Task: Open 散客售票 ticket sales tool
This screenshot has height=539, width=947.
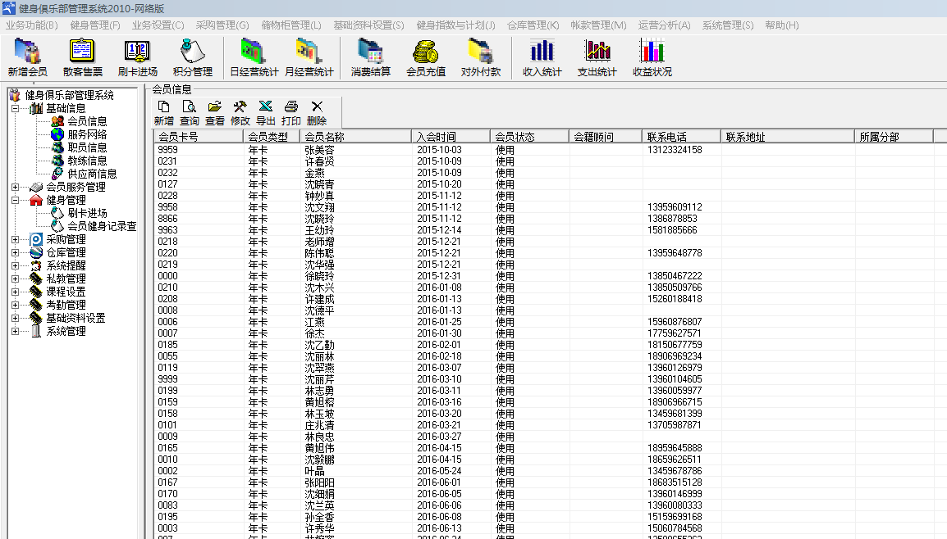Action: [80, 57]
